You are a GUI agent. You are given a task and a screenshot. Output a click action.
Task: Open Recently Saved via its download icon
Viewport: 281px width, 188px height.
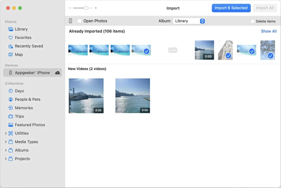(11, 46)
